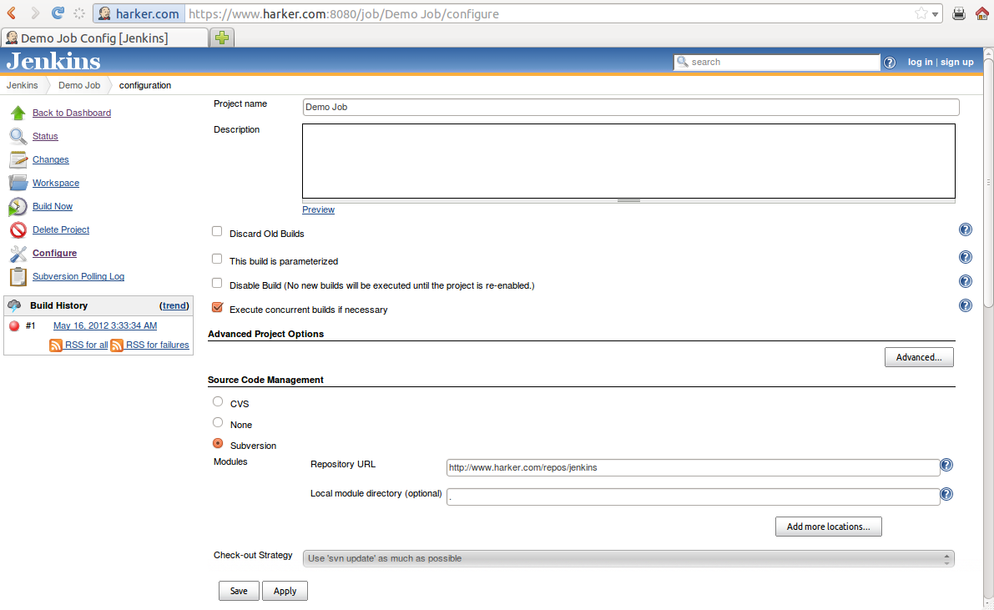This screenshot has width=994, height=610.
Task: Switch to the Demo Job Config browser tab
Action: point(104,38)
